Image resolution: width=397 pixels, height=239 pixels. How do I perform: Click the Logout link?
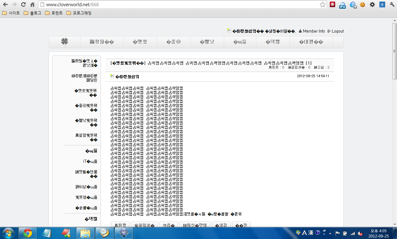point(336,31)
